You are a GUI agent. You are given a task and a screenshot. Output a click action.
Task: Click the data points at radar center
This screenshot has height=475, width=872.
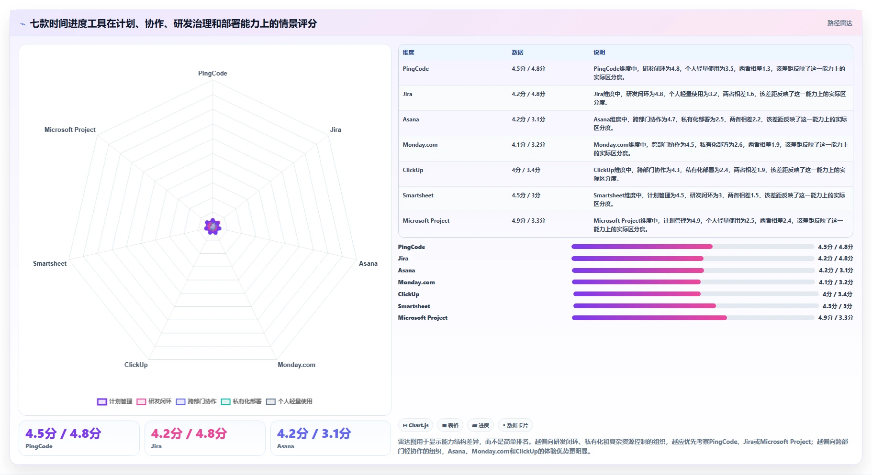212,227
